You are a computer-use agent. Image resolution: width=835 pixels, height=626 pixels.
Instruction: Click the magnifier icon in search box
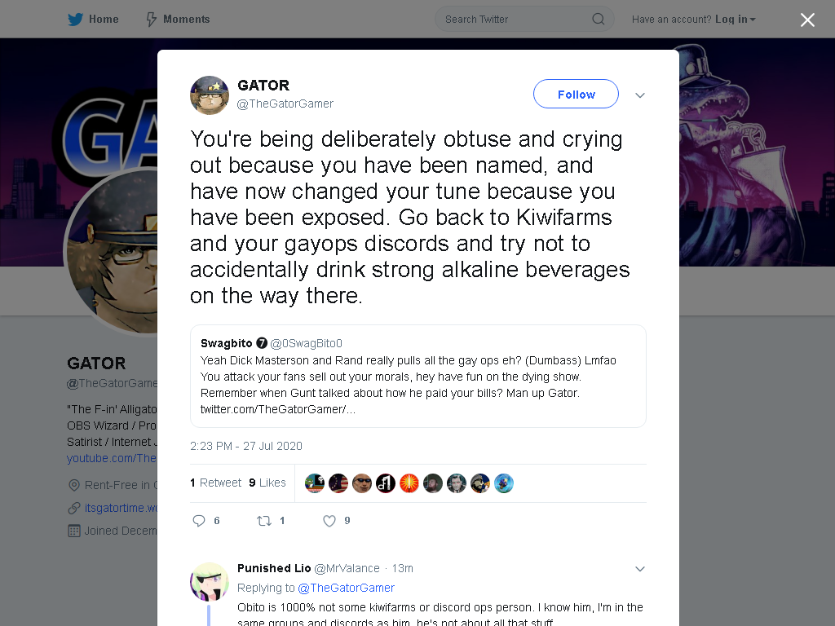click(x=598, y=20)
